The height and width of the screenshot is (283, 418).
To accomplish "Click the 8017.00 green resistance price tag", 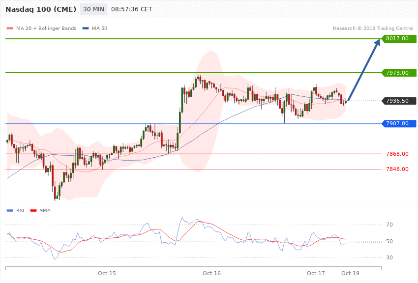I will point(399,39).
